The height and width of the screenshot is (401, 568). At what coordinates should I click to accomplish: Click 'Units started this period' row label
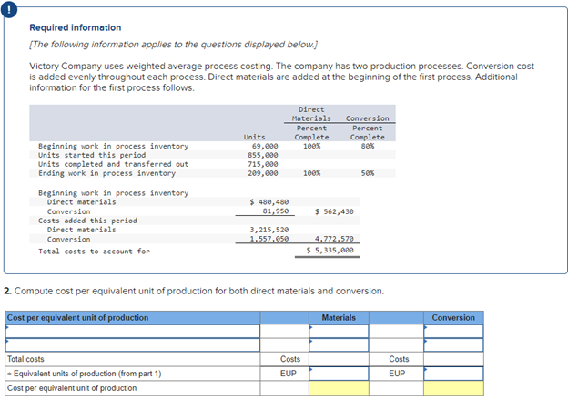click(92, 155)
